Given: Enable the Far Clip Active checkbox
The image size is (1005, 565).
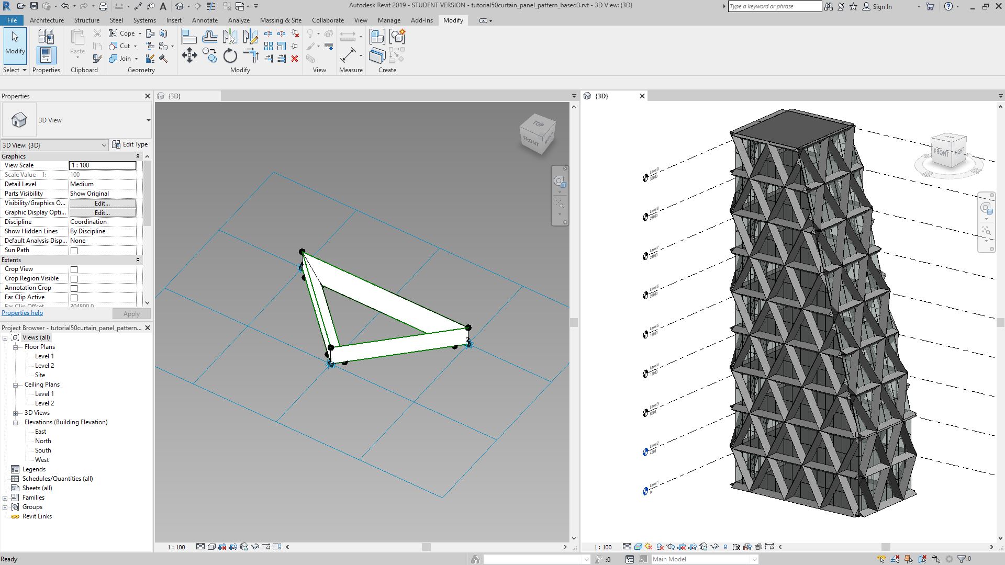Looking at the screenshot, I should 74,298.
